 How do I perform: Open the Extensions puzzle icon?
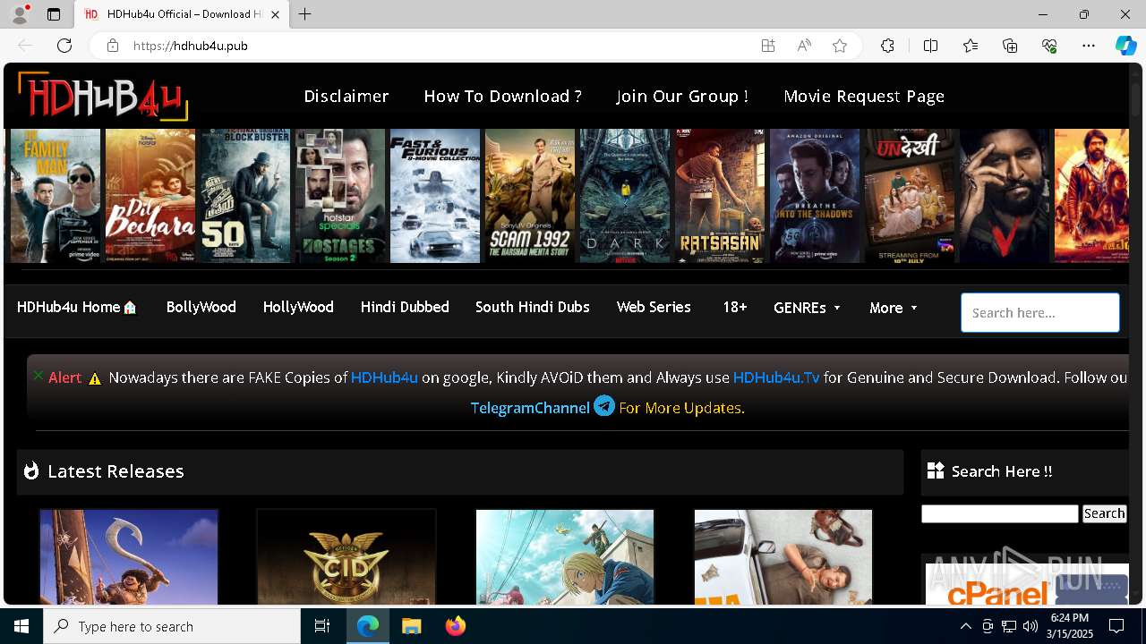(887, 46)
